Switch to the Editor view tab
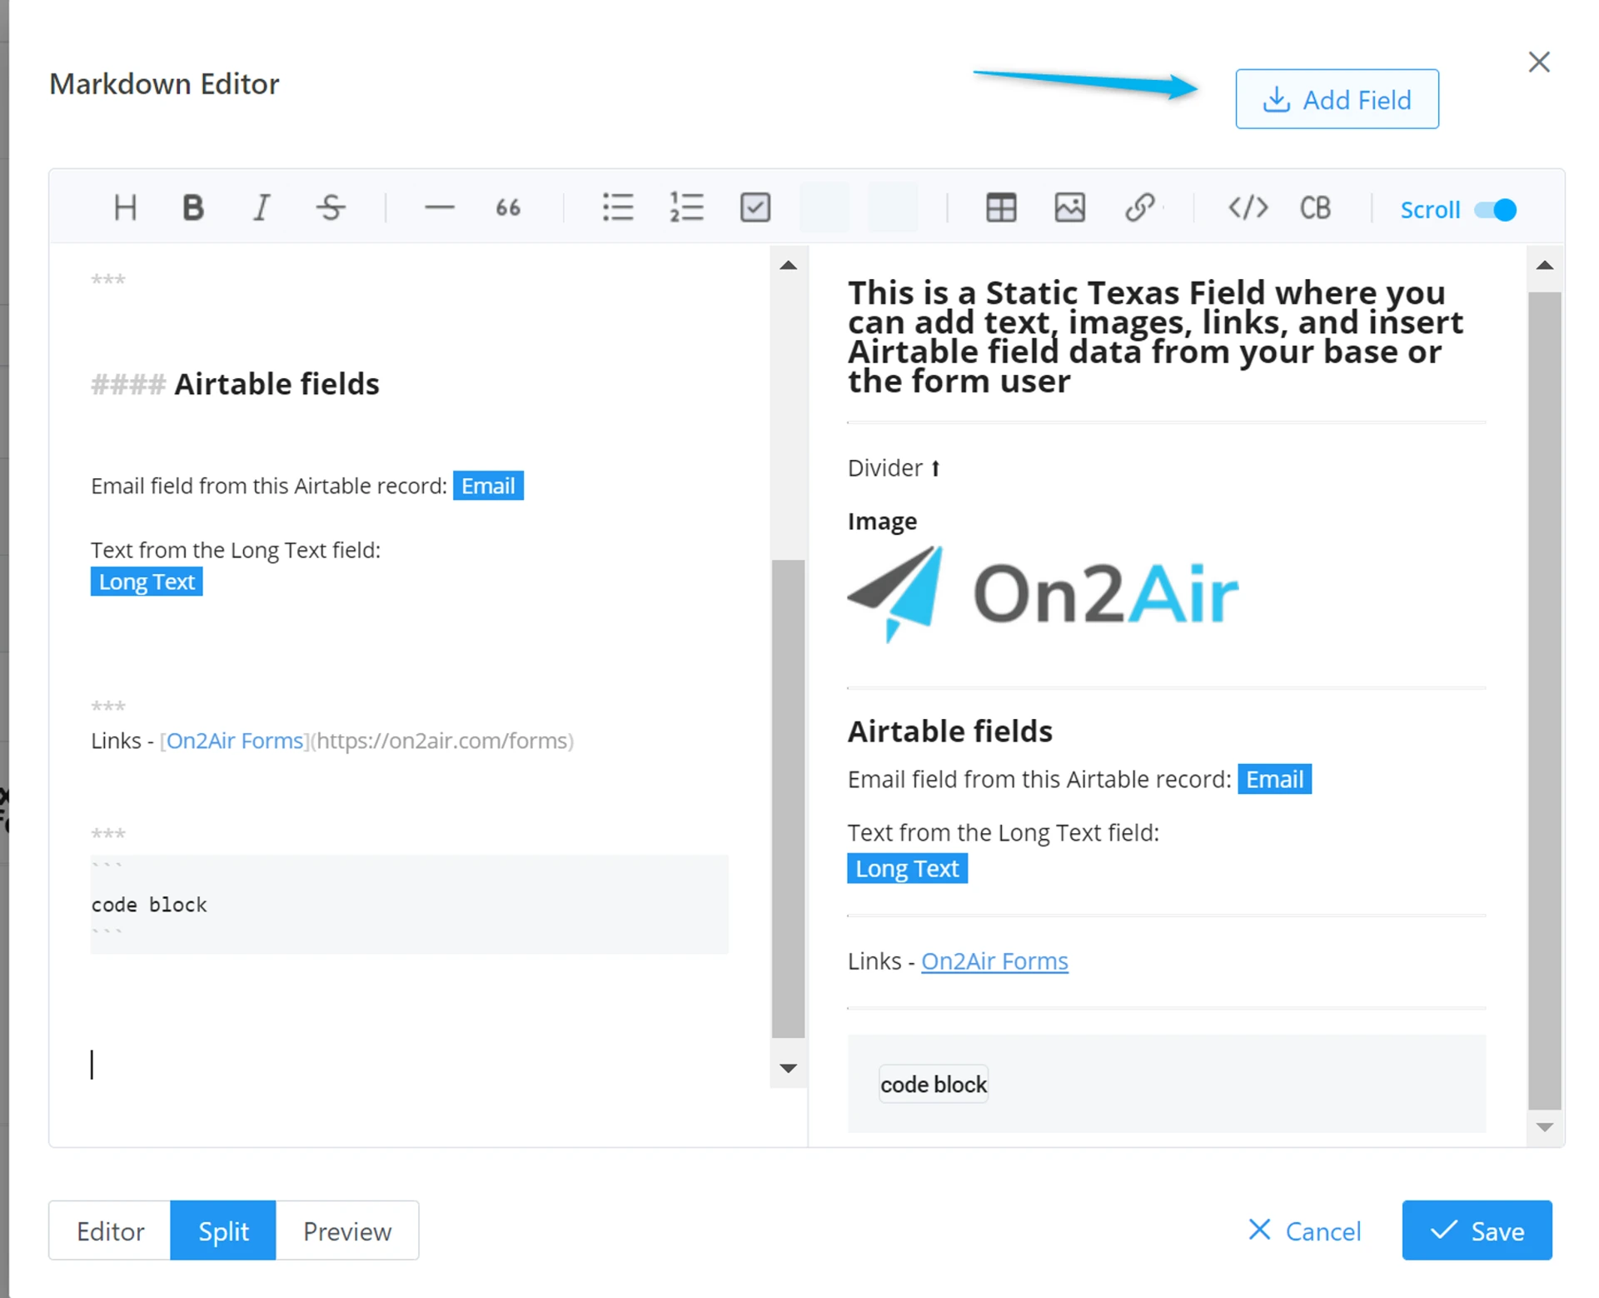Image resolution: width=1599 pixels, height=1298 pixels. [110, 1231]
